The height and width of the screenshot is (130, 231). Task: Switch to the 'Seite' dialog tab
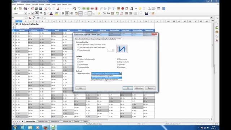pos(84,39)
